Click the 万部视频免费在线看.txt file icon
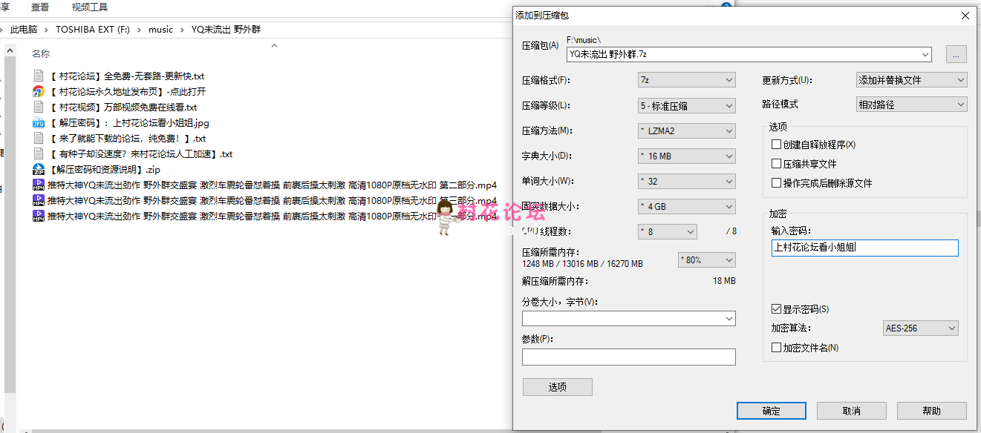Screen dimensions: 981x433 click(x=39, y=108)
